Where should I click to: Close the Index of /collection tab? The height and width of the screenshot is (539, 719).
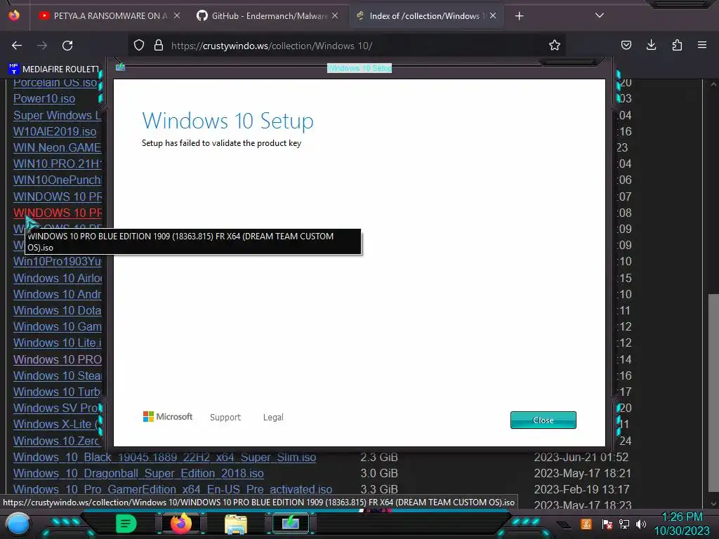[x=493, y=15]
